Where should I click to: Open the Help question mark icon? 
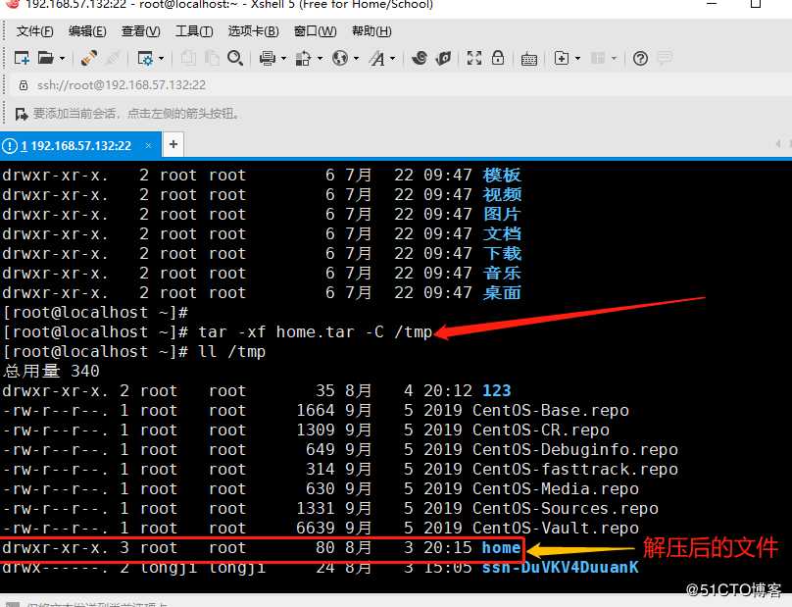coord(640,59)
